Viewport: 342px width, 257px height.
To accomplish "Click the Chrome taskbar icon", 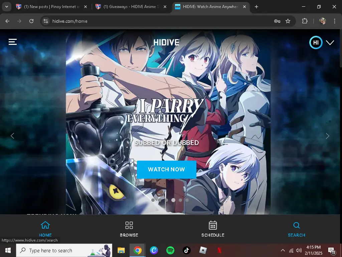I will [x=137, y=250].
